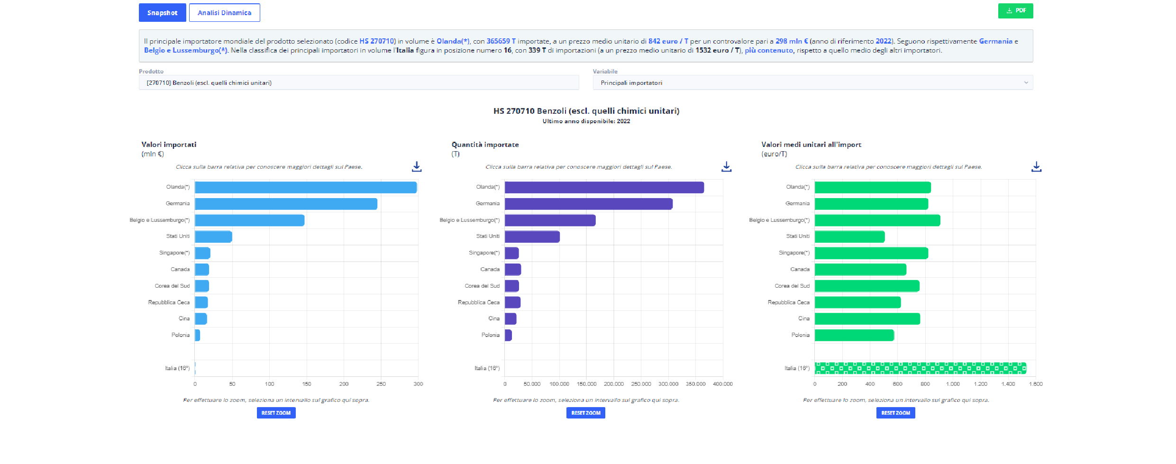Download the Valori importati chart
The image size is (1176, 464).
(416, 166)
